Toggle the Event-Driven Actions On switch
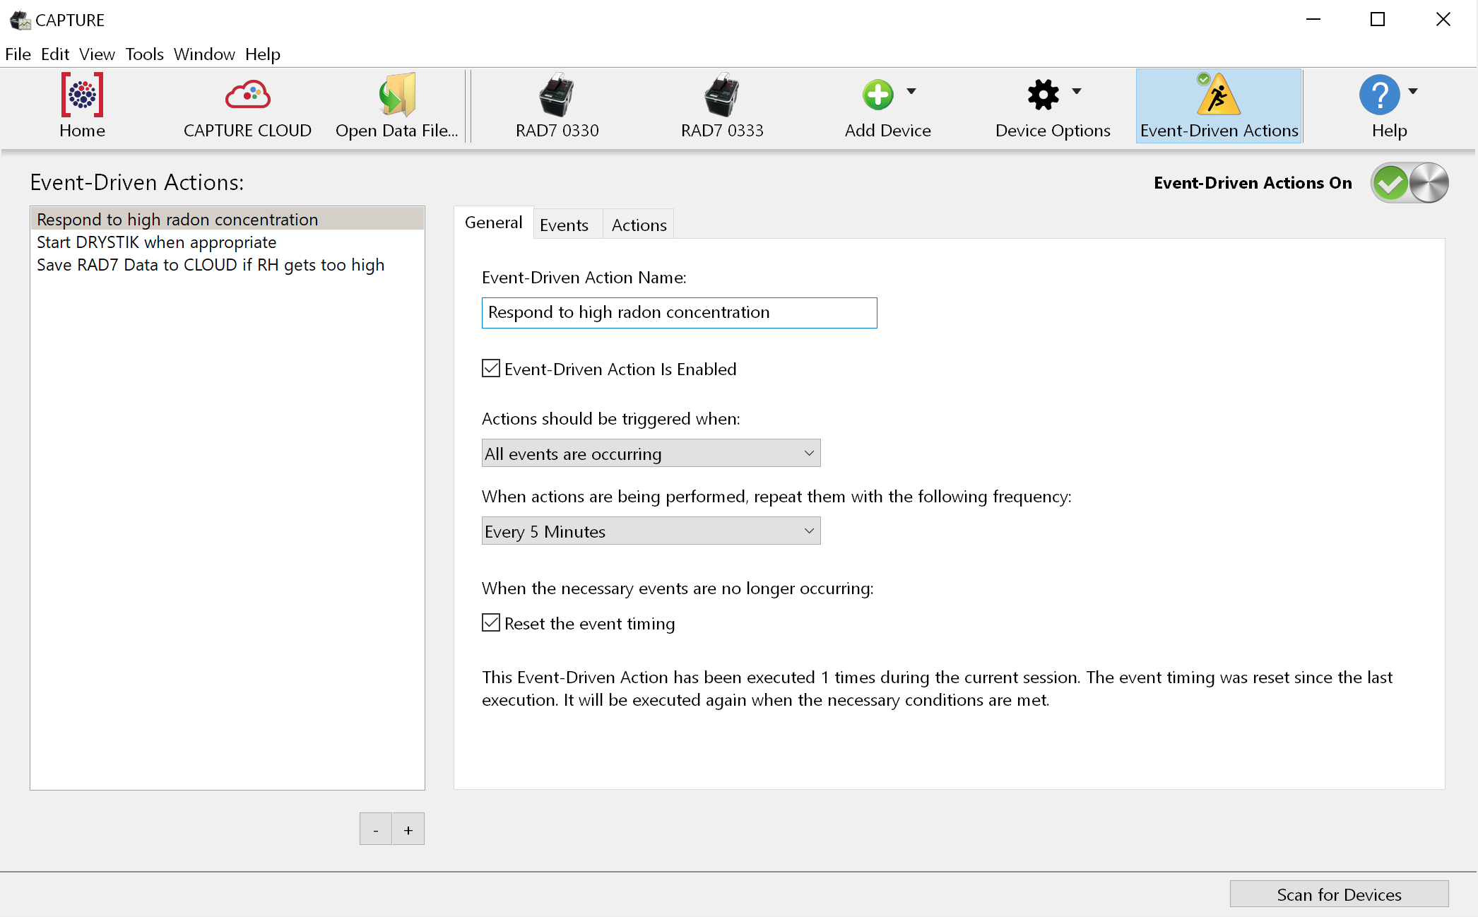The height and width of the screenshot is (917, 1478). coord(1409,183)
